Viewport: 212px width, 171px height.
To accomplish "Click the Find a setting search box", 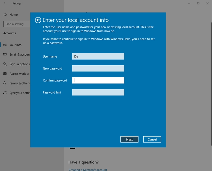I will [x=17, y=24].
